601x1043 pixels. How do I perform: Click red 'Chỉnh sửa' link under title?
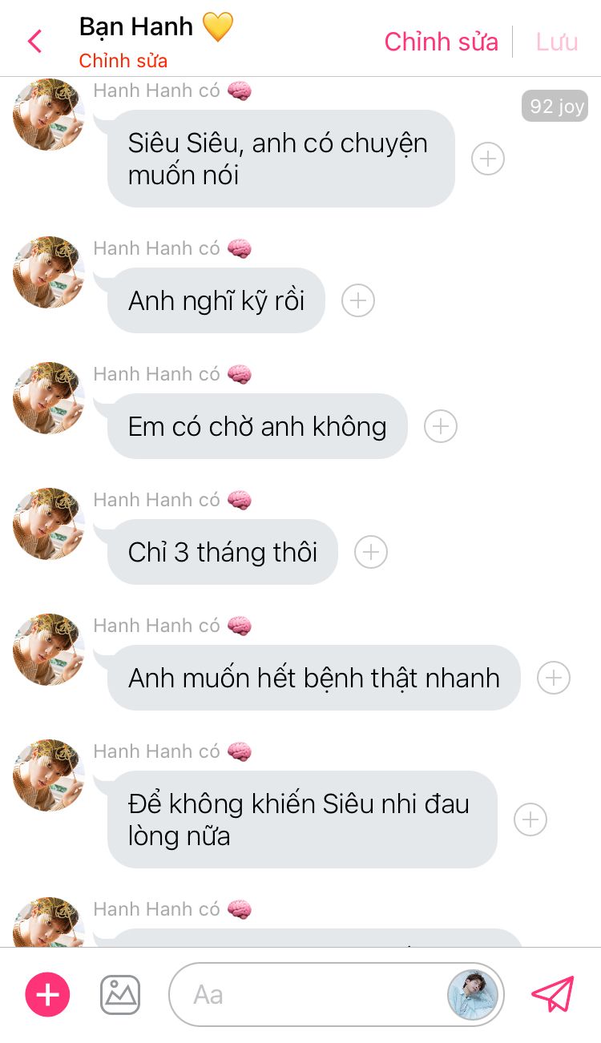123,61
